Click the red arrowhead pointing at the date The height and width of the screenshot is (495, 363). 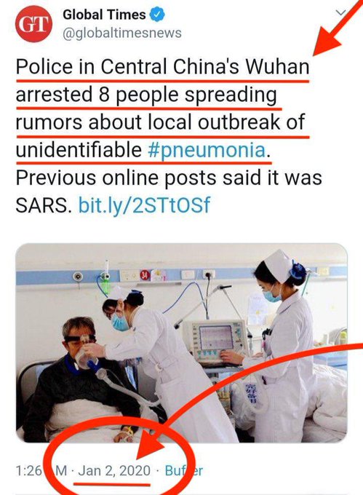point(153,445)
